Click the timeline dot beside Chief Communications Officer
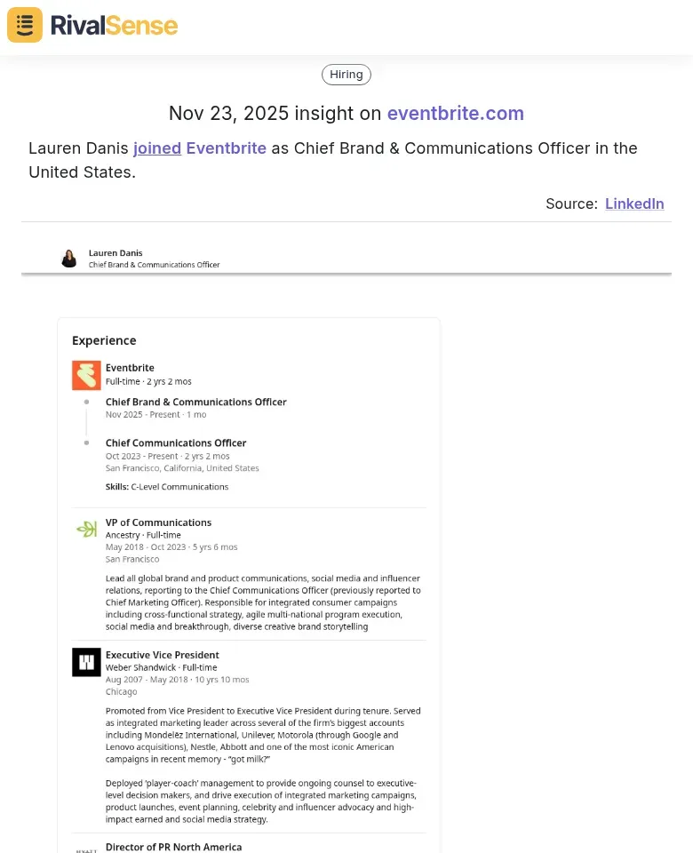Screen dimensions: 693x853 tap(86, 443)
